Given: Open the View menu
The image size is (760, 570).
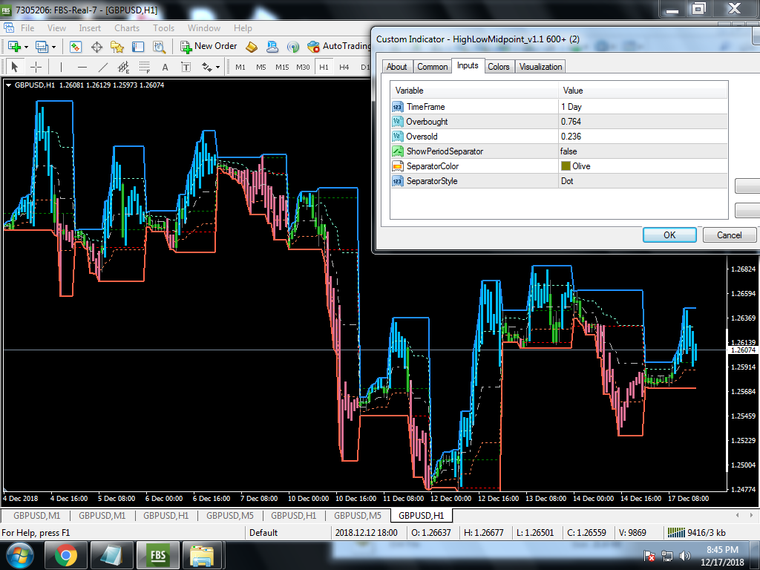Looking at the screenshot, I should pos(56,28).
